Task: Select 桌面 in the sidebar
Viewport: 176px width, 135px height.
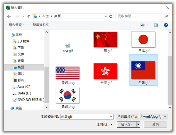Action: click(x=24, y=67)
